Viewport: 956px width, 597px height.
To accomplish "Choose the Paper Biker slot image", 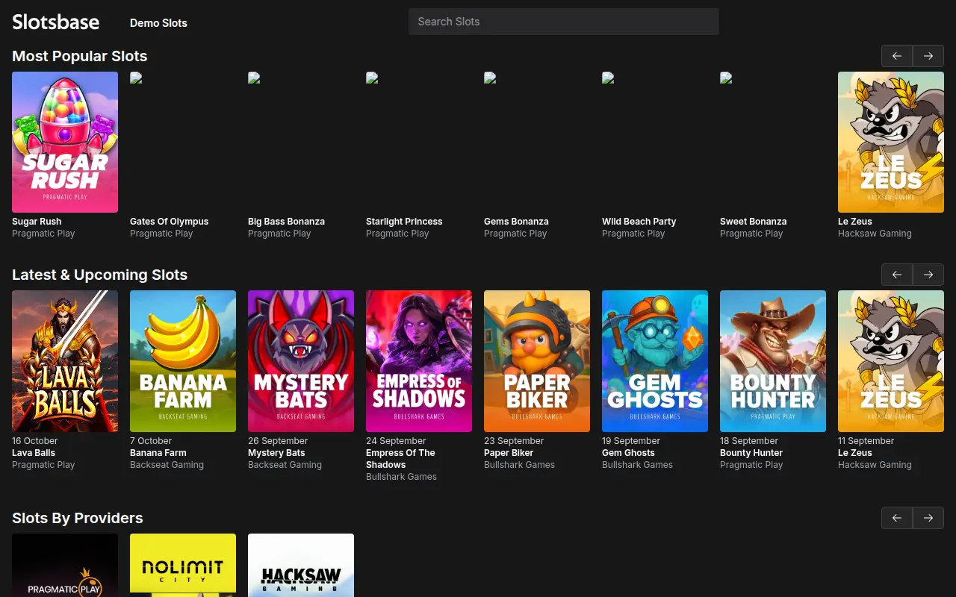I will click(537, 361).
